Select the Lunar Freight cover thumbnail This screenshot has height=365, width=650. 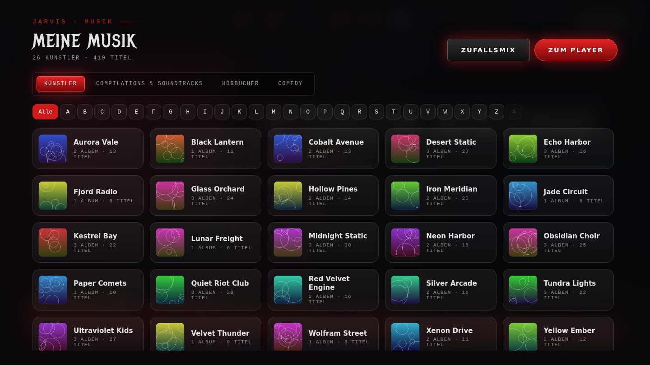click(x=170, y=242)
